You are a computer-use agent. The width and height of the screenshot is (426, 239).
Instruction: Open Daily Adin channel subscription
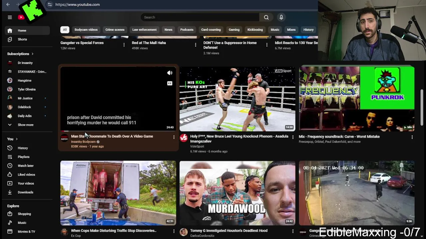[x=27, y=116]
